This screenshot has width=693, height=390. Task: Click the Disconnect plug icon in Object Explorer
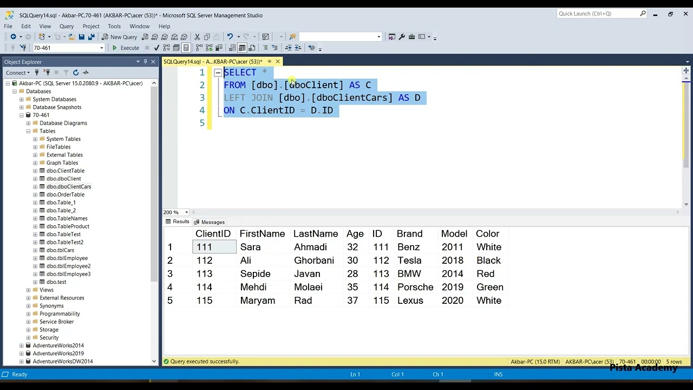pyautogui.click(x=47, y=73)
